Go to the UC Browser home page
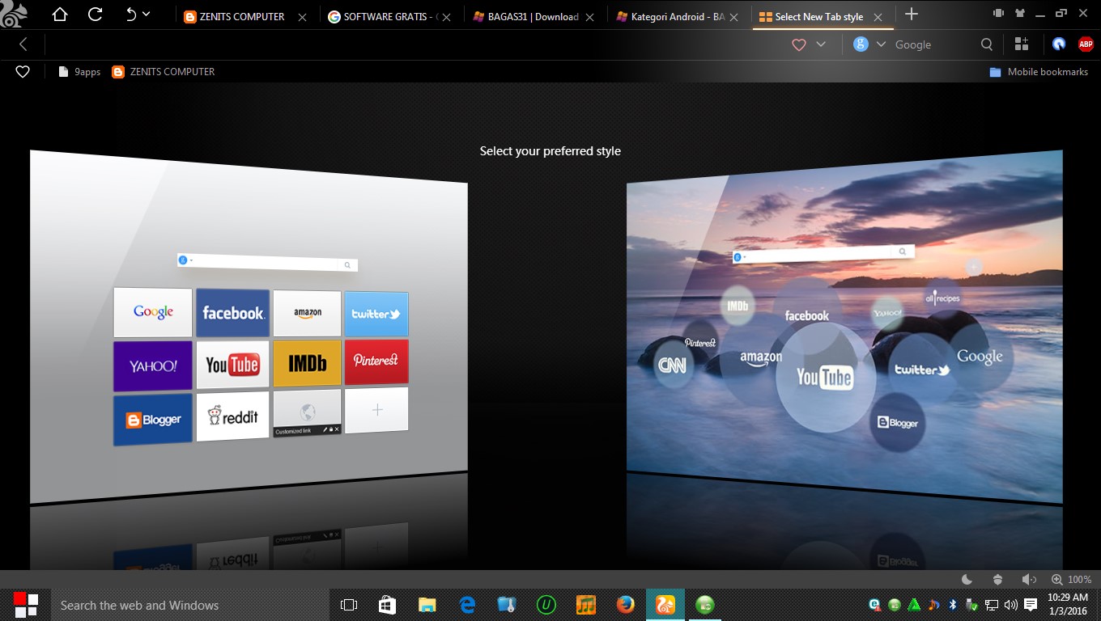 tap(59, 15)
